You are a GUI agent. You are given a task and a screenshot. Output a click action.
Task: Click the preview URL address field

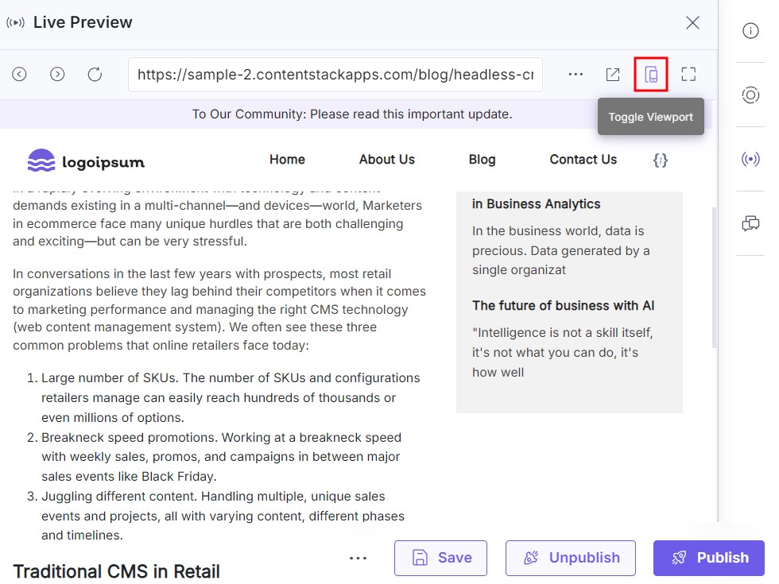click(x=335, y=75)
